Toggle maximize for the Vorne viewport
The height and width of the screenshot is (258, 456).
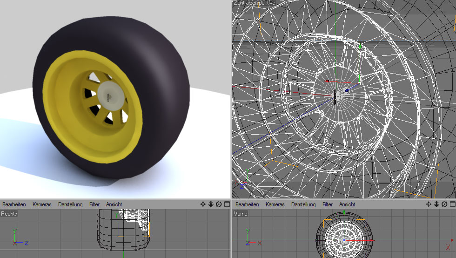[452, 204]
